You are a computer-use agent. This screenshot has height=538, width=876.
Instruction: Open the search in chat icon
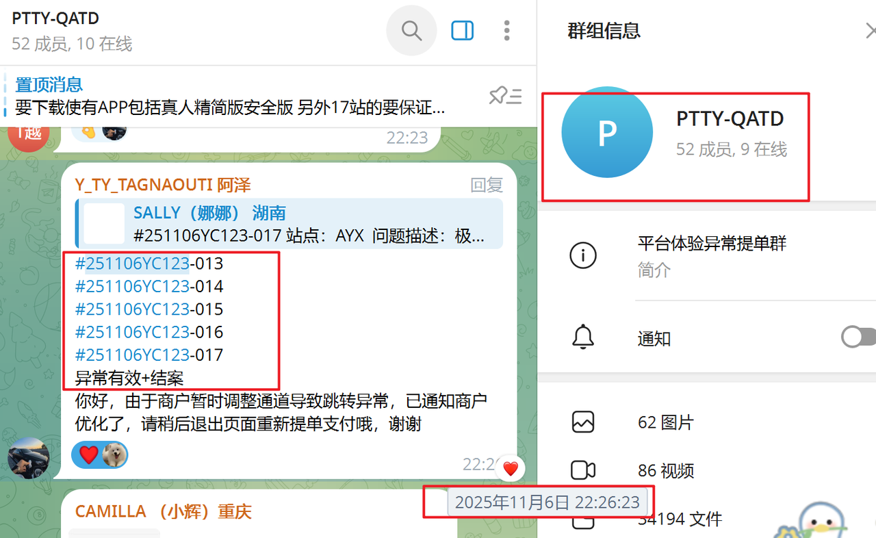tap(411, 31)
